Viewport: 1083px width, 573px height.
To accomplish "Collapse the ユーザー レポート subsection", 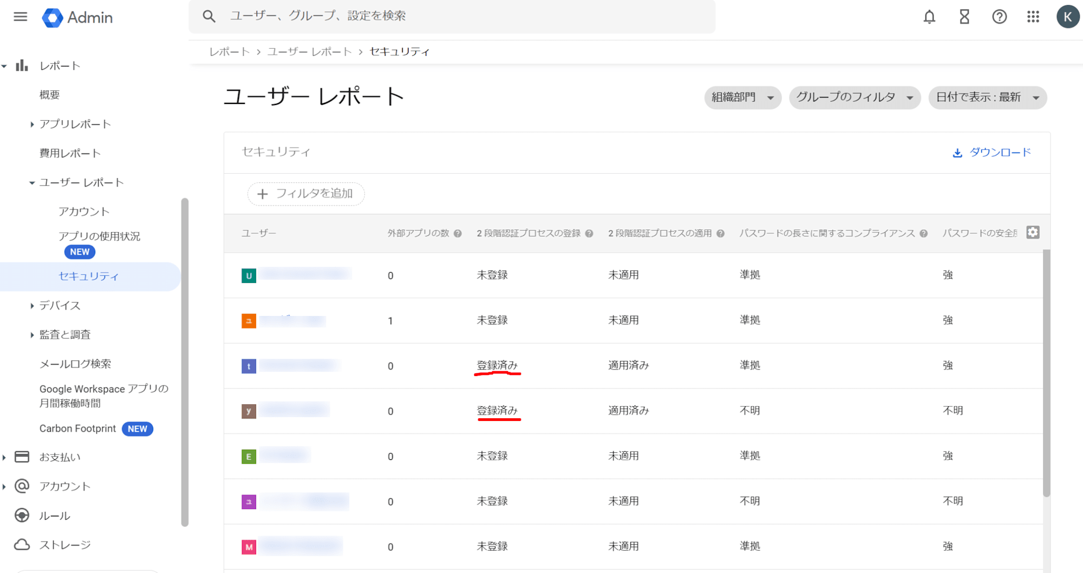I will pyautogui.click(x=32, y=183).
